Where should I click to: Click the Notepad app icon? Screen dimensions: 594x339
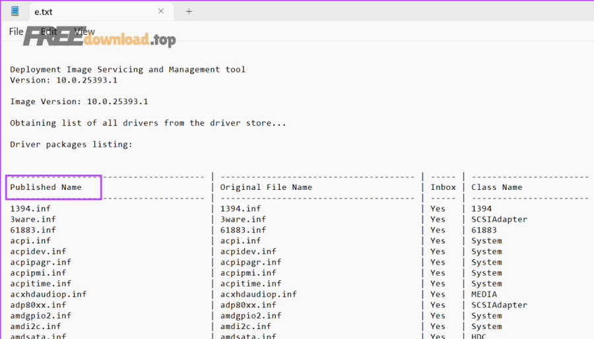pos(15,11)
